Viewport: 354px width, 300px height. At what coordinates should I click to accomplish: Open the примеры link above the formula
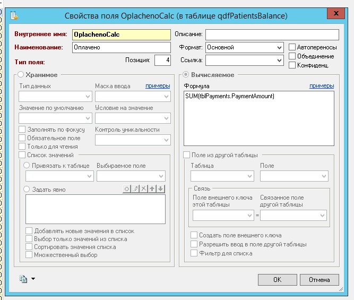(322, 86)
